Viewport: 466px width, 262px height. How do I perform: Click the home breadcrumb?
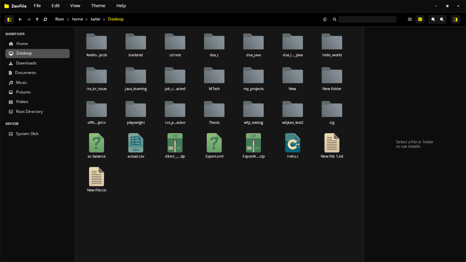click(x=77, y=19)
